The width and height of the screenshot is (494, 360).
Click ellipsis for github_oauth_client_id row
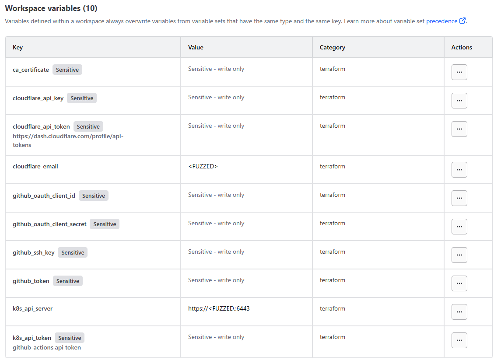coord(459,198)
